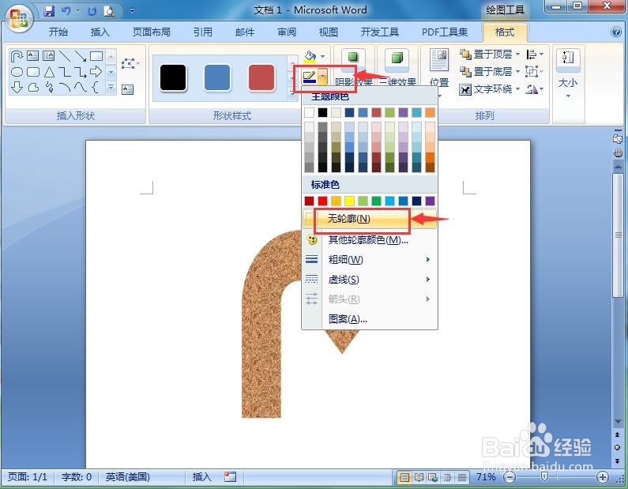Save the document from quick access toolbar
Screen dimensions: 628x489
[49, 11]
